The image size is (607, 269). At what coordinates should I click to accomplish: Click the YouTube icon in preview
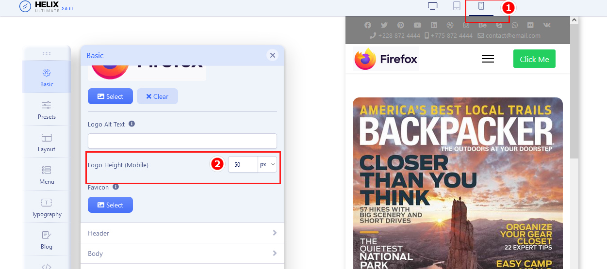click(417, 25)
